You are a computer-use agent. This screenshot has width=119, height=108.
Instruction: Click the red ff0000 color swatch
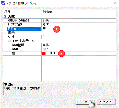point(44,53)
